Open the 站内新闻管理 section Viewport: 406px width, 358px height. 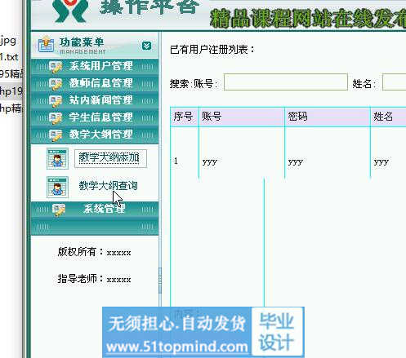(95, 100)
